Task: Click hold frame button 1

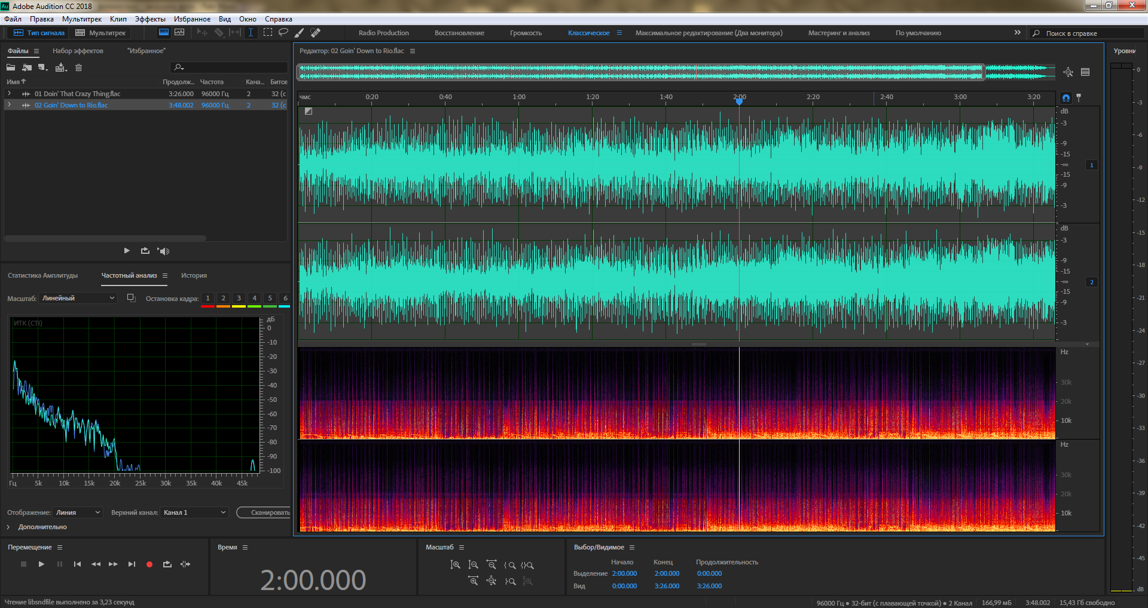Action: [x=207, y=298]
